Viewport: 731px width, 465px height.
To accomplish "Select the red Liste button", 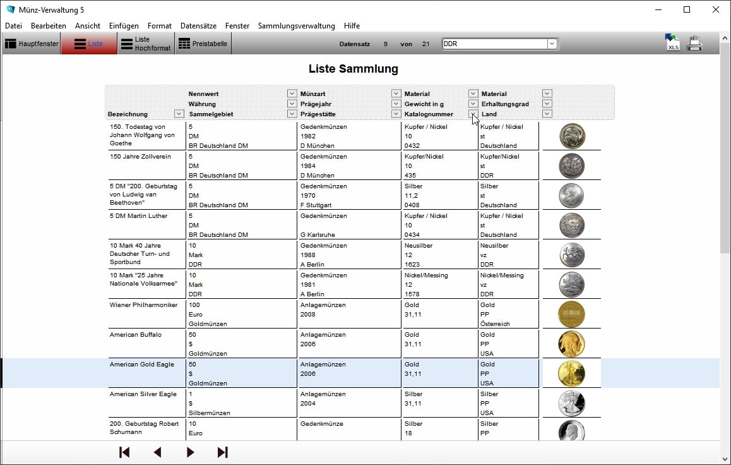I will pos(89,44).
